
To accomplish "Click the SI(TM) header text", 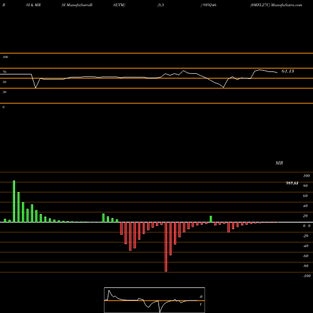I will point(119,5).
